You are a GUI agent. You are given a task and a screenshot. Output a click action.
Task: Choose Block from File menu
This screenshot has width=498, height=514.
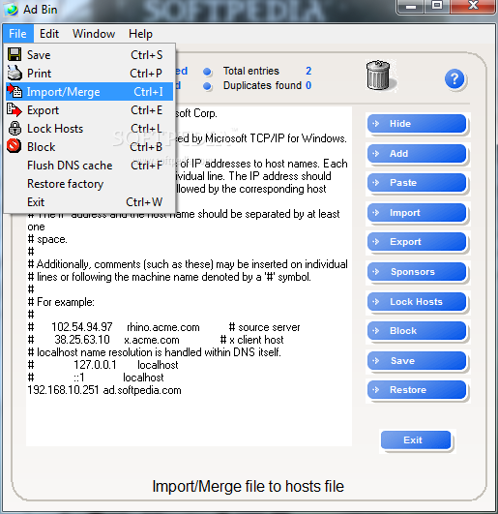click(89, 147)
